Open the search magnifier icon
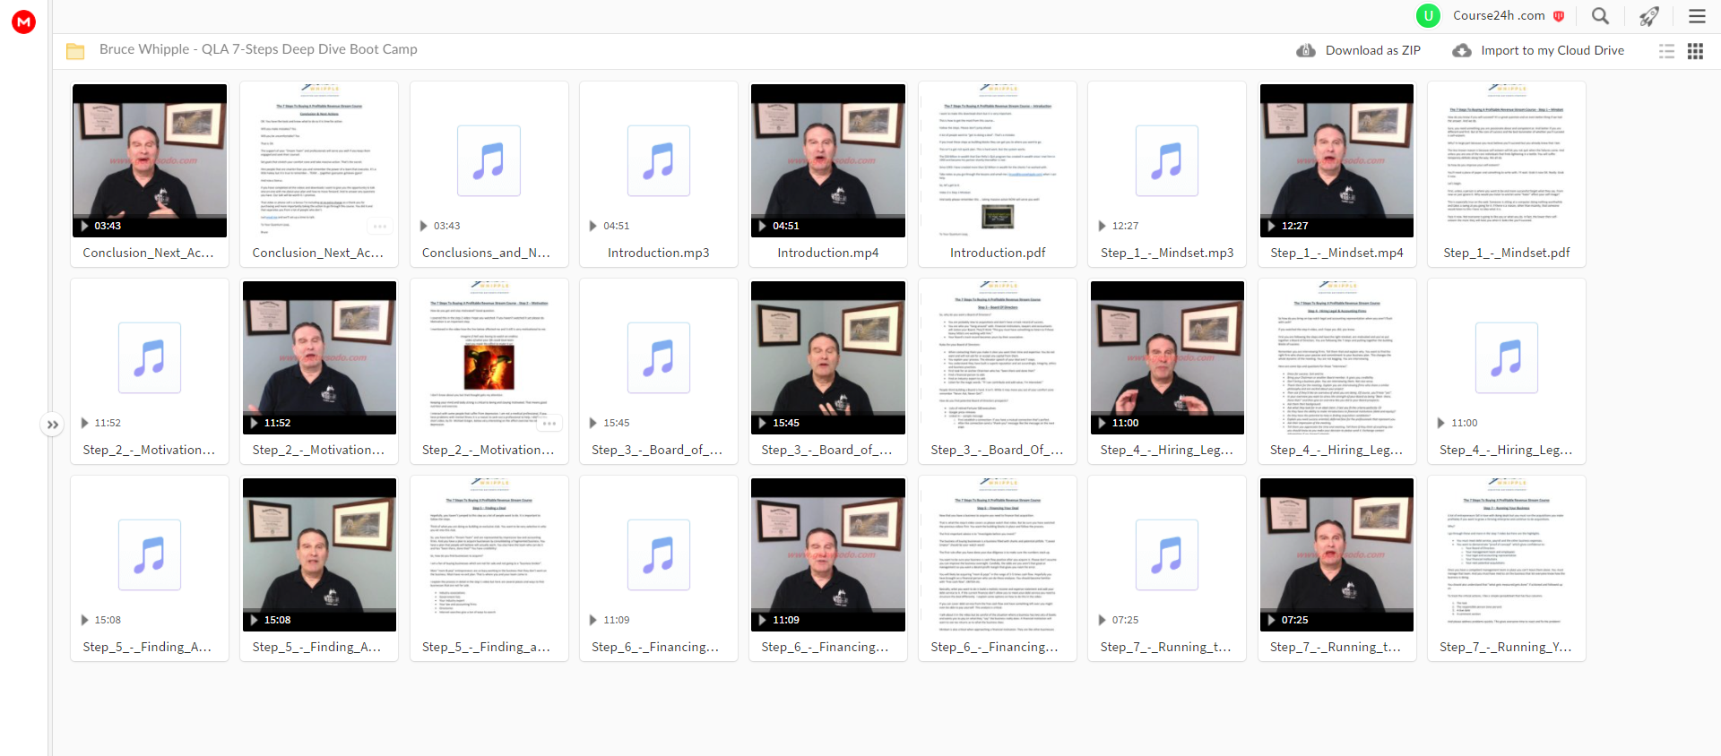 pos(1600,15)
